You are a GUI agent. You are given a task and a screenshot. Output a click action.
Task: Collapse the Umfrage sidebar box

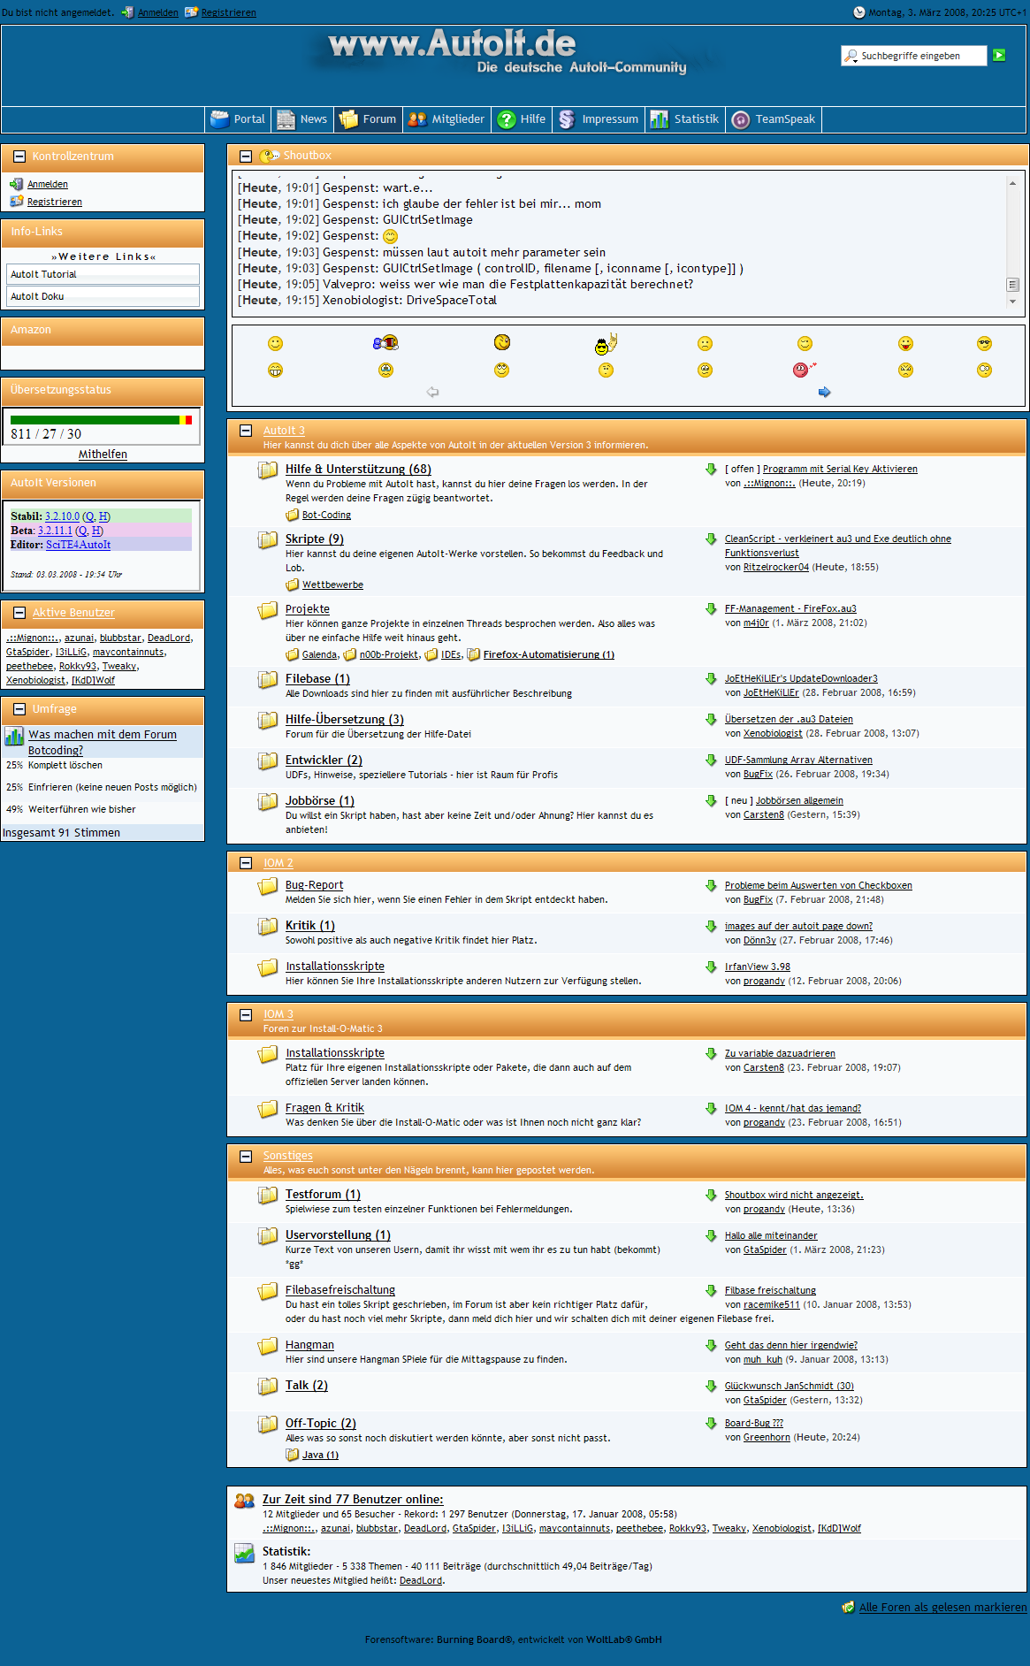point(19,709)
